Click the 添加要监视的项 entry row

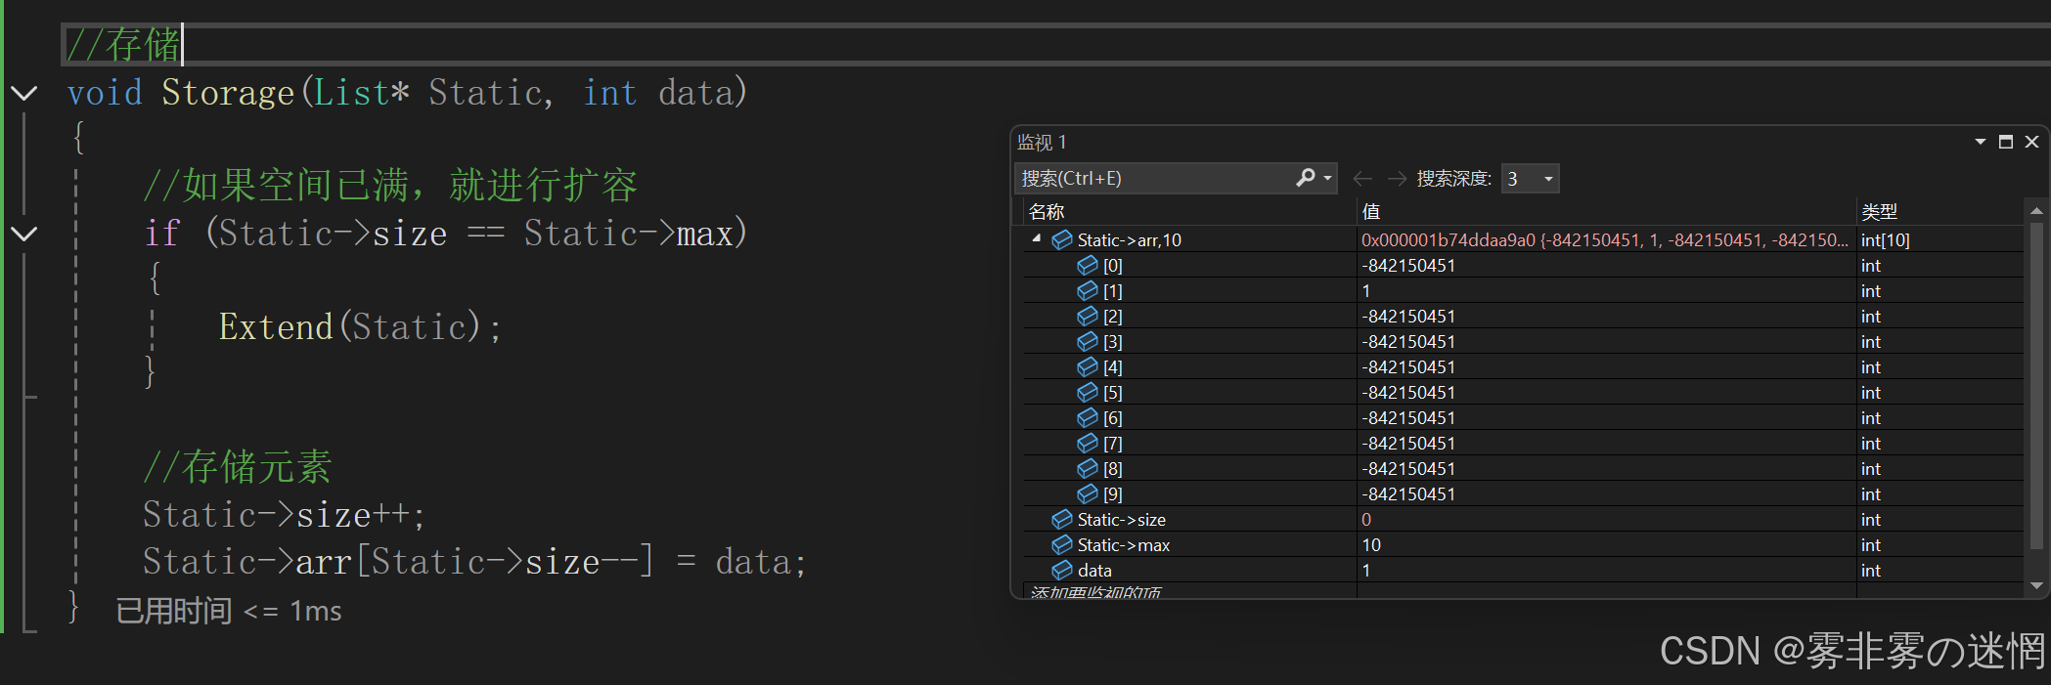1095,591
